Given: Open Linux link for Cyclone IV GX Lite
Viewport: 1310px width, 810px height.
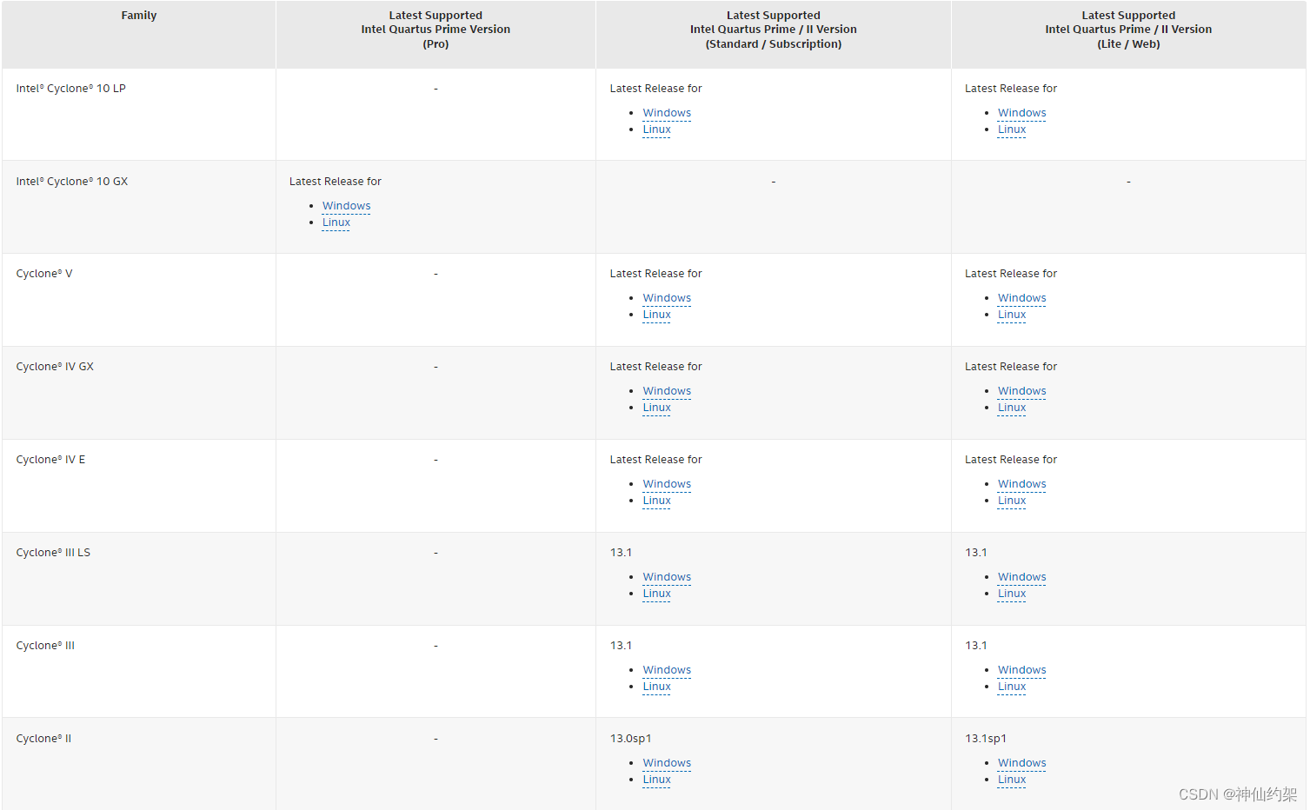Looking at the screenshot, I should tap(1012, 408).
